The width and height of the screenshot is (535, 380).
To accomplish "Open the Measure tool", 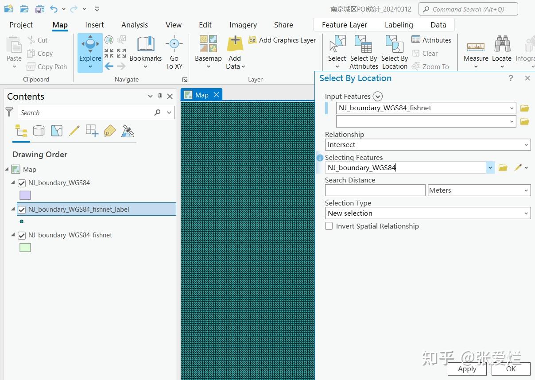I will click(x=476, y=49).
